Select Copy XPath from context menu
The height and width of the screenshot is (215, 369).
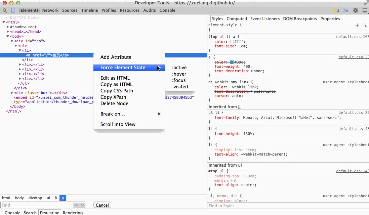pyautogui.click(x=113, y=97)
